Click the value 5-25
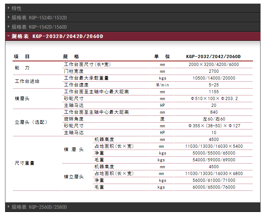Screen dimensions: 267x217 pos(214,85)
